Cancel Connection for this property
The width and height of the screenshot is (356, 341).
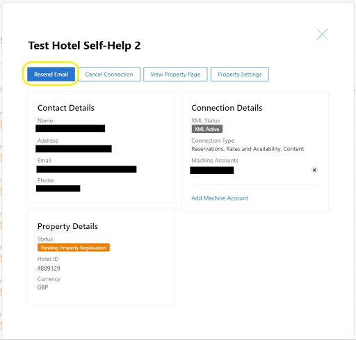click(109, 74)
